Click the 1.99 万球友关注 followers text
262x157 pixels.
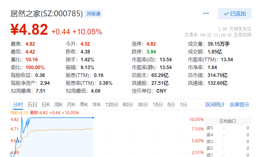235,29
